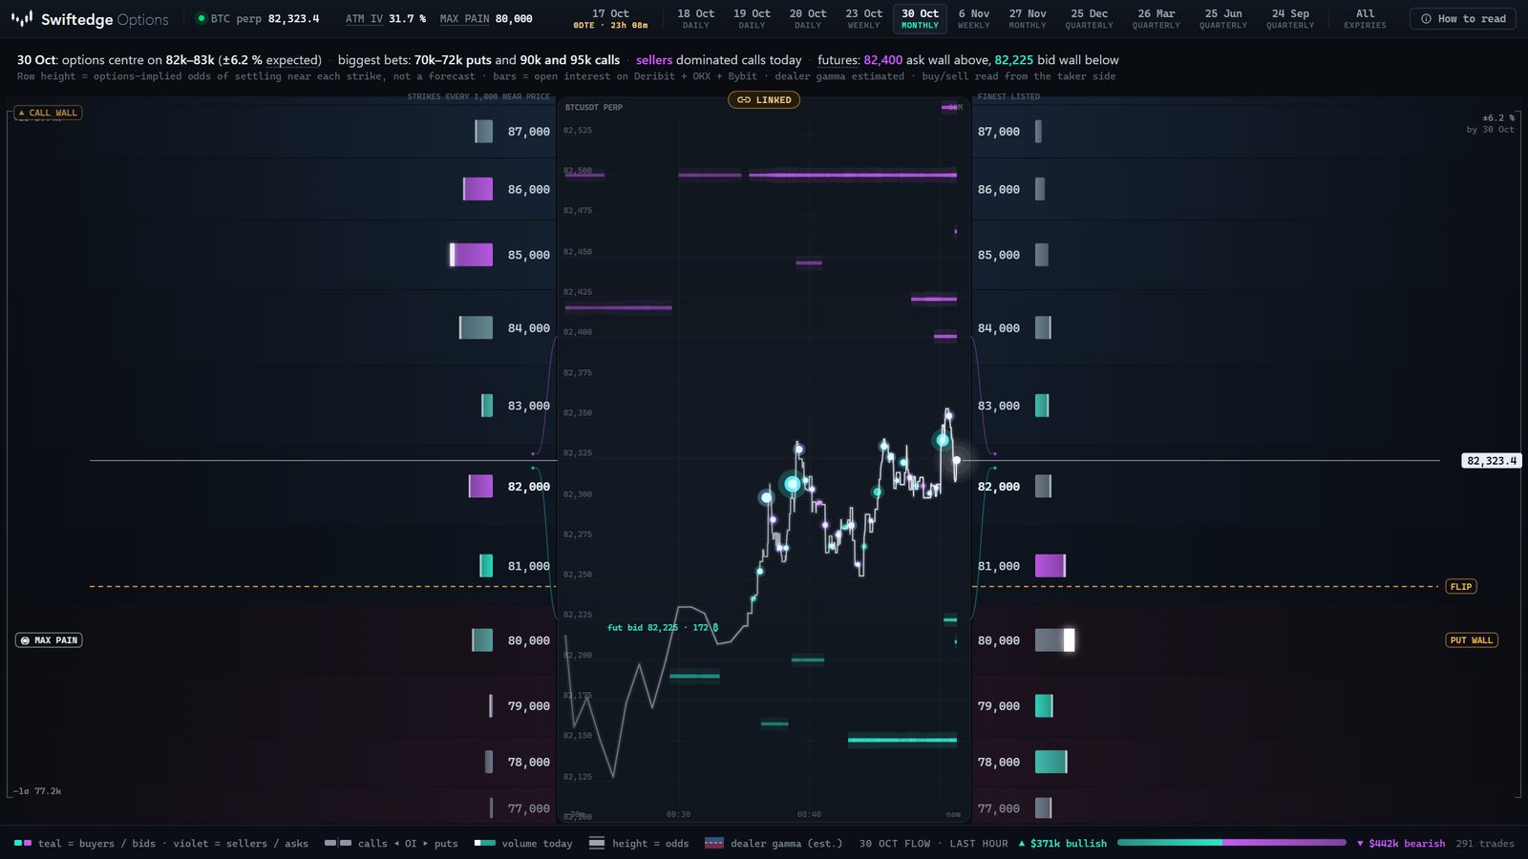Choose the 26 Mar quarterly expiry tab
The image size is (1528, 859).
point(1156,19)
